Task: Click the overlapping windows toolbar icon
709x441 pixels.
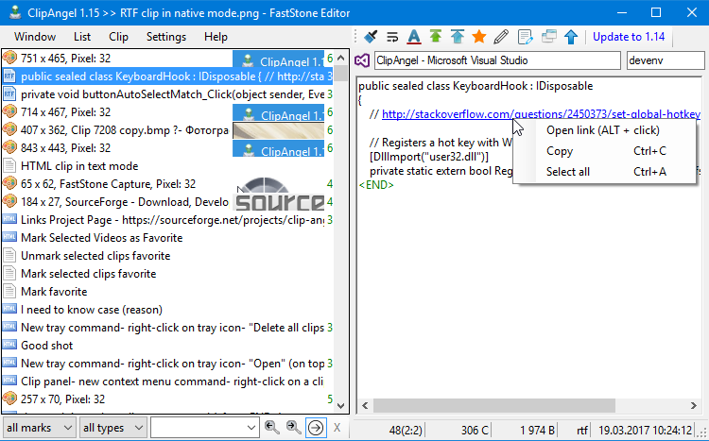Action: pos(548,37)
